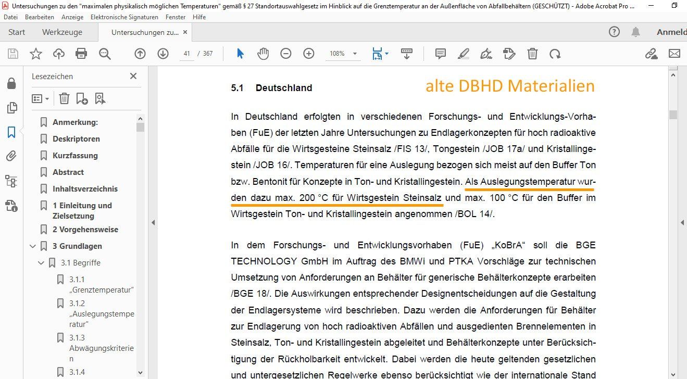Toggle the page thumbnails panel

pyautogui.click(x=11, y=108)
